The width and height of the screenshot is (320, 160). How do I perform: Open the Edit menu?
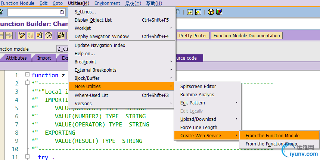point(43,3)
